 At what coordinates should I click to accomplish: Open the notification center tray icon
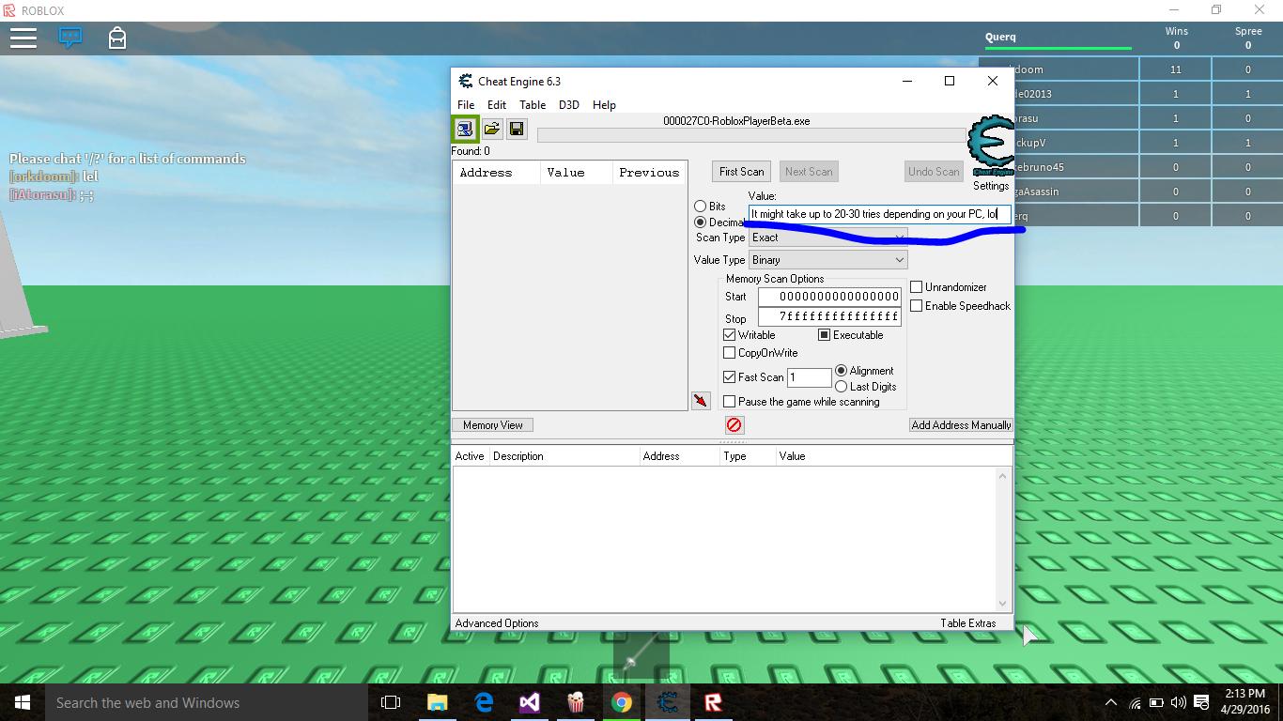(1199, 702)
